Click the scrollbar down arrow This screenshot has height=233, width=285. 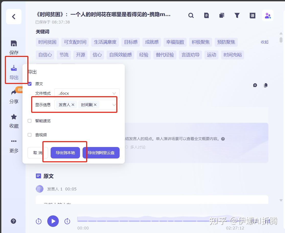tap(281, 200)
